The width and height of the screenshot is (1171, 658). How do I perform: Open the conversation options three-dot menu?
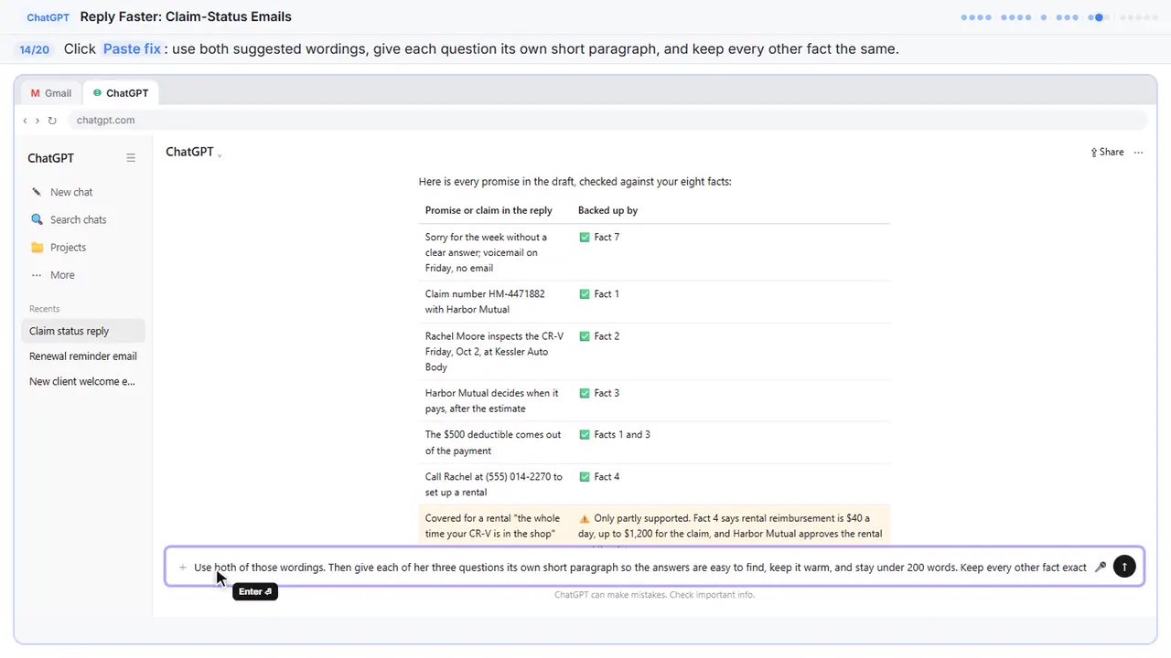pos(1139,153)
